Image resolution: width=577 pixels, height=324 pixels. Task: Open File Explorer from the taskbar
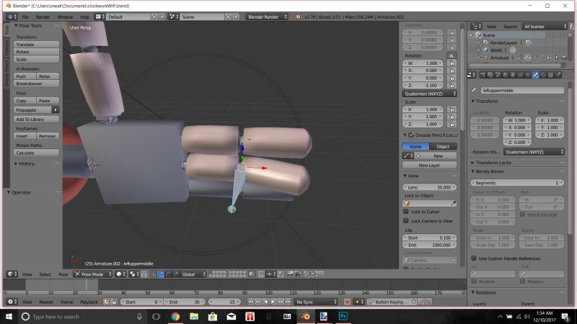(x=194, y=316)
